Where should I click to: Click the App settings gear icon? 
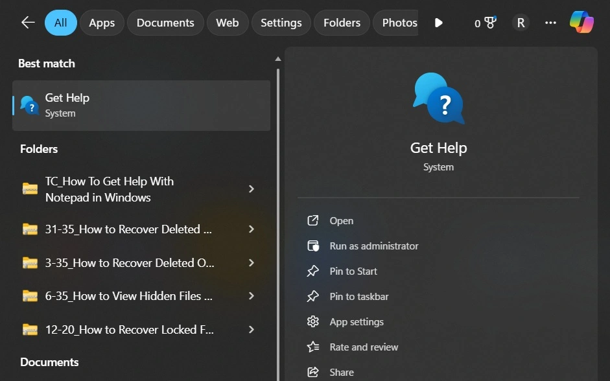(313, 321)
